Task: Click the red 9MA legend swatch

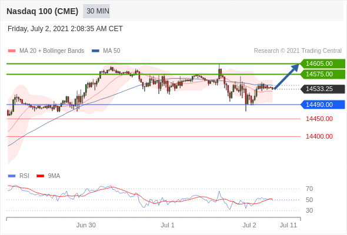Action: click(x=40, y=176)
